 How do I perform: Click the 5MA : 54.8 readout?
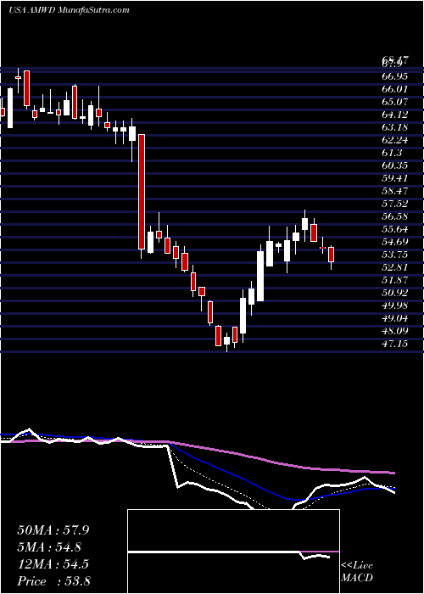49,547
